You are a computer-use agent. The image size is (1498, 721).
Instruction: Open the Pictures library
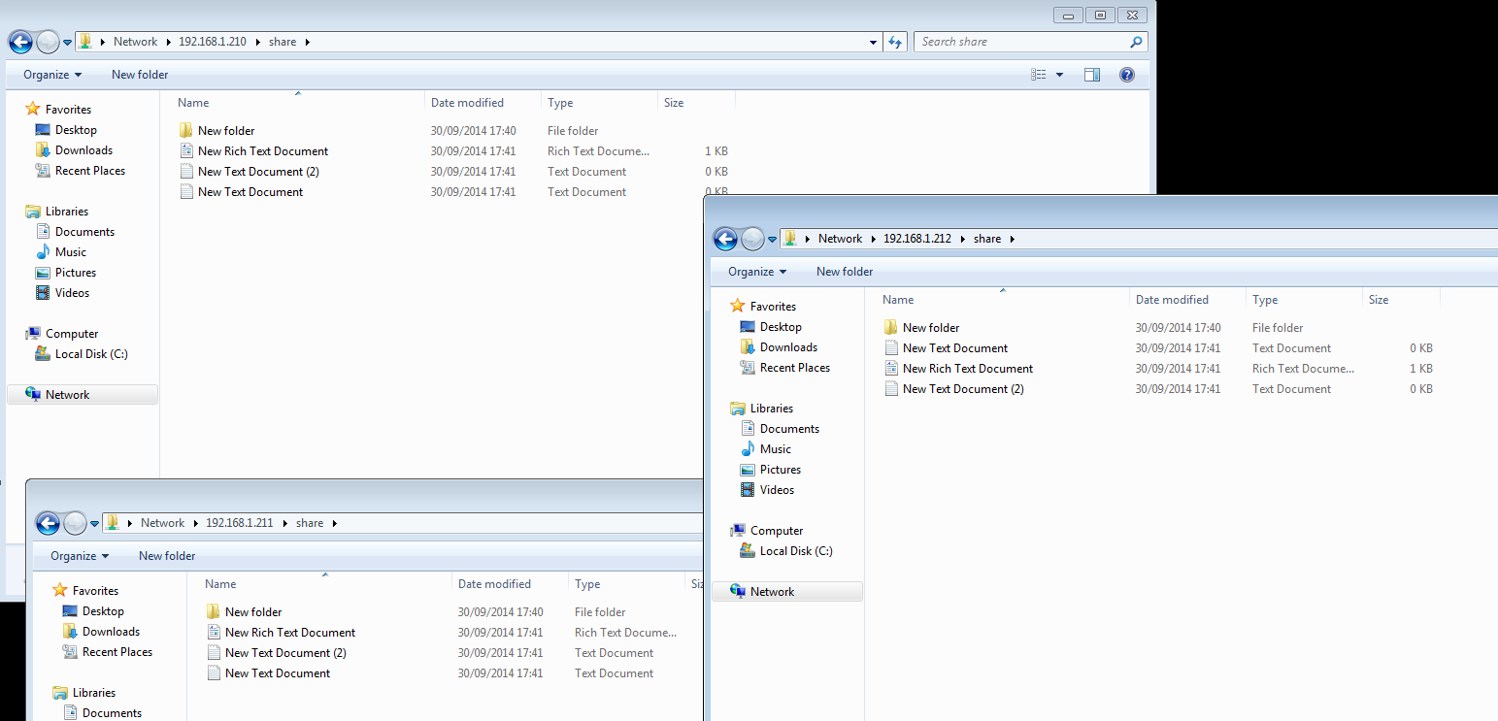(x=76, y=272)
